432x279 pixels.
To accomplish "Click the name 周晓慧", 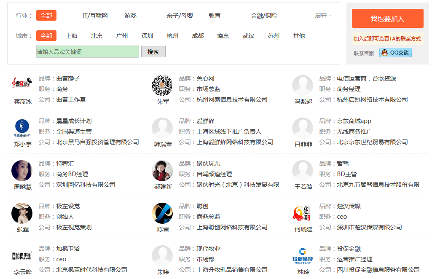I will click(x=23, y=187).
